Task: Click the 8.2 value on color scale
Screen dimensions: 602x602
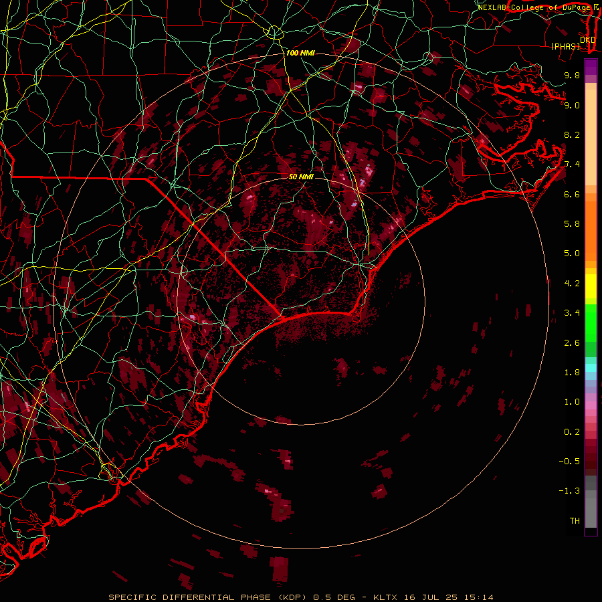Action: tap(572, 134)
